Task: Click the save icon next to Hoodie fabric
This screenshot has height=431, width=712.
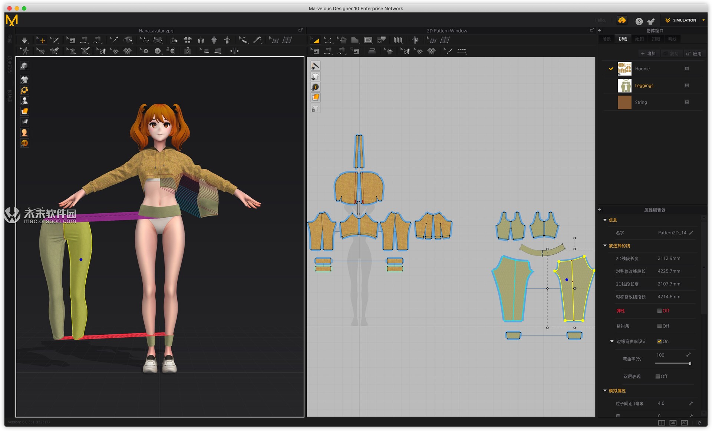Action: tap(687, 69)
